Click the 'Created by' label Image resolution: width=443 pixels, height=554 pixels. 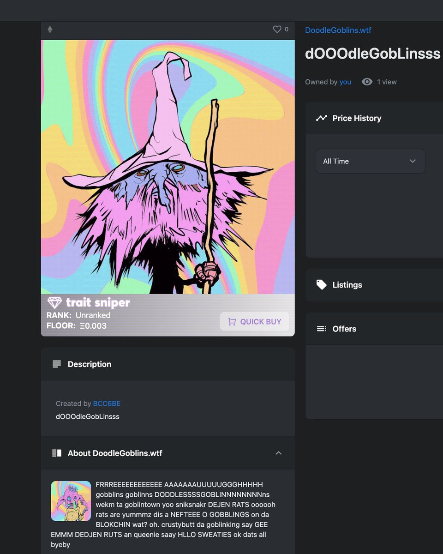pyautogui.click(x=73, y=403)
